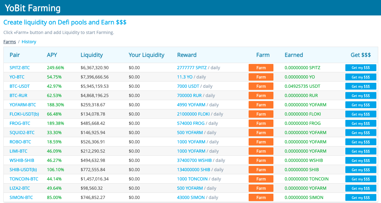Viewport: 381px width, 203px height.
Task: Farm the ROBO-BTC pool
Action: tap(261, 142)
